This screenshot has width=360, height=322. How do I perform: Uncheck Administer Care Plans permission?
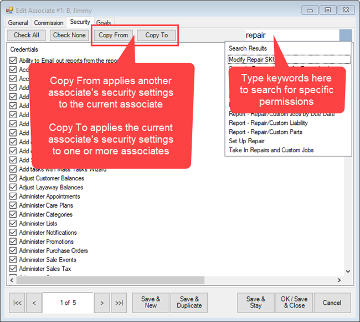click(x=13, y=205)
